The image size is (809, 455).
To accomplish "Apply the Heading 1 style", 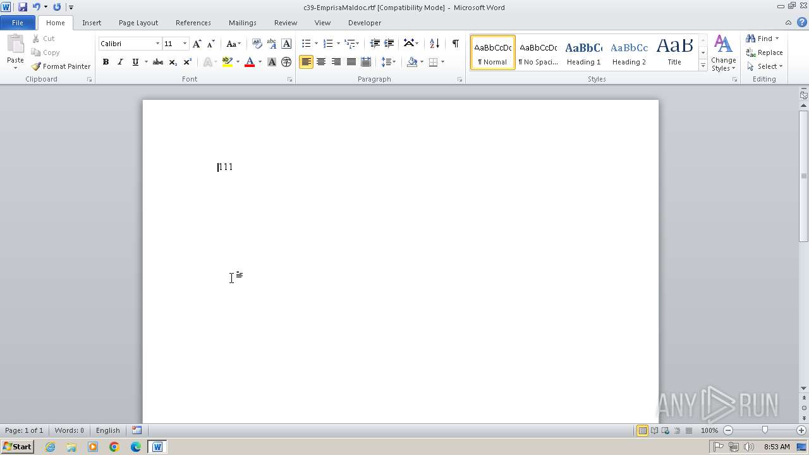I will pos(583,52).
